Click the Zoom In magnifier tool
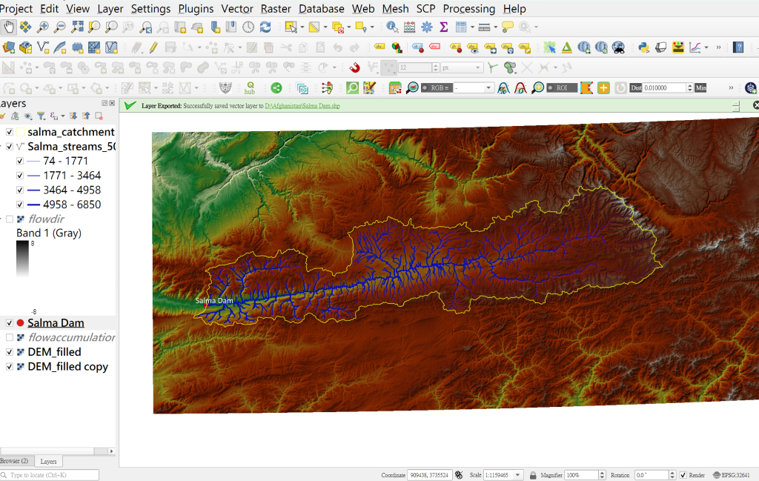Screen dimensions: 759x481 42,27
